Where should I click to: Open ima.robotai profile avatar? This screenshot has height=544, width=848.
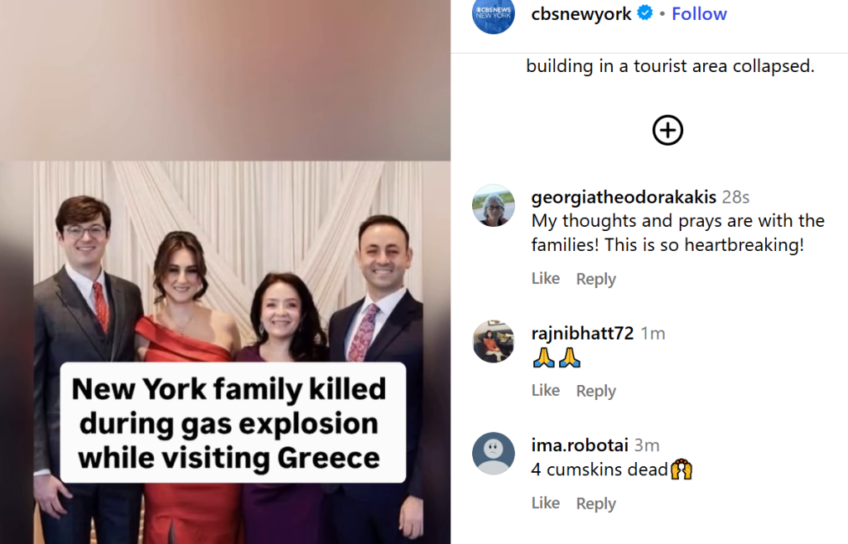(494, 454)
